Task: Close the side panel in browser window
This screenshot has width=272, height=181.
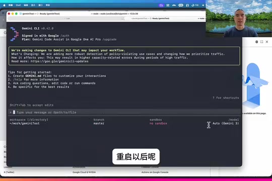Action: coord(267,42)
